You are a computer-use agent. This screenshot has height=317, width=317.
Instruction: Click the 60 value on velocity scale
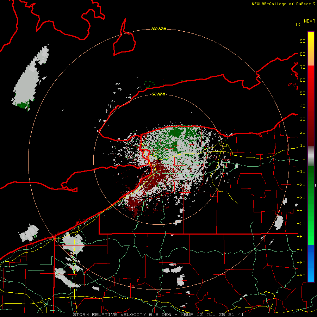[303, 80]
